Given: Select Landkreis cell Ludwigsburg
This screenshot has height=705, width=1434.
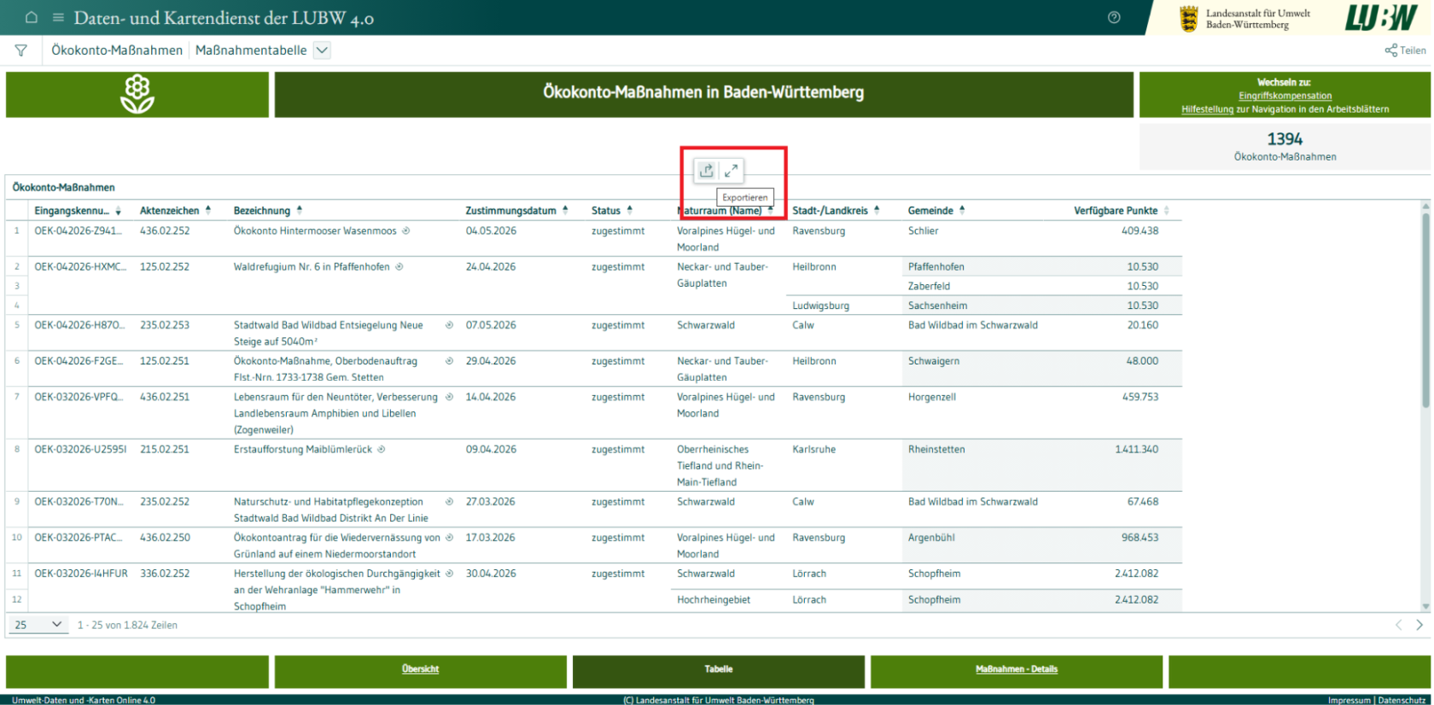Looking at the screenshot, I should coord(820,306).
